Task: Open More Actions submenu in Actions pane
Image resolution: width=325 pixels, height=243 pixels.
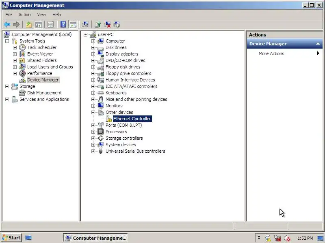Action: (285, 53)
